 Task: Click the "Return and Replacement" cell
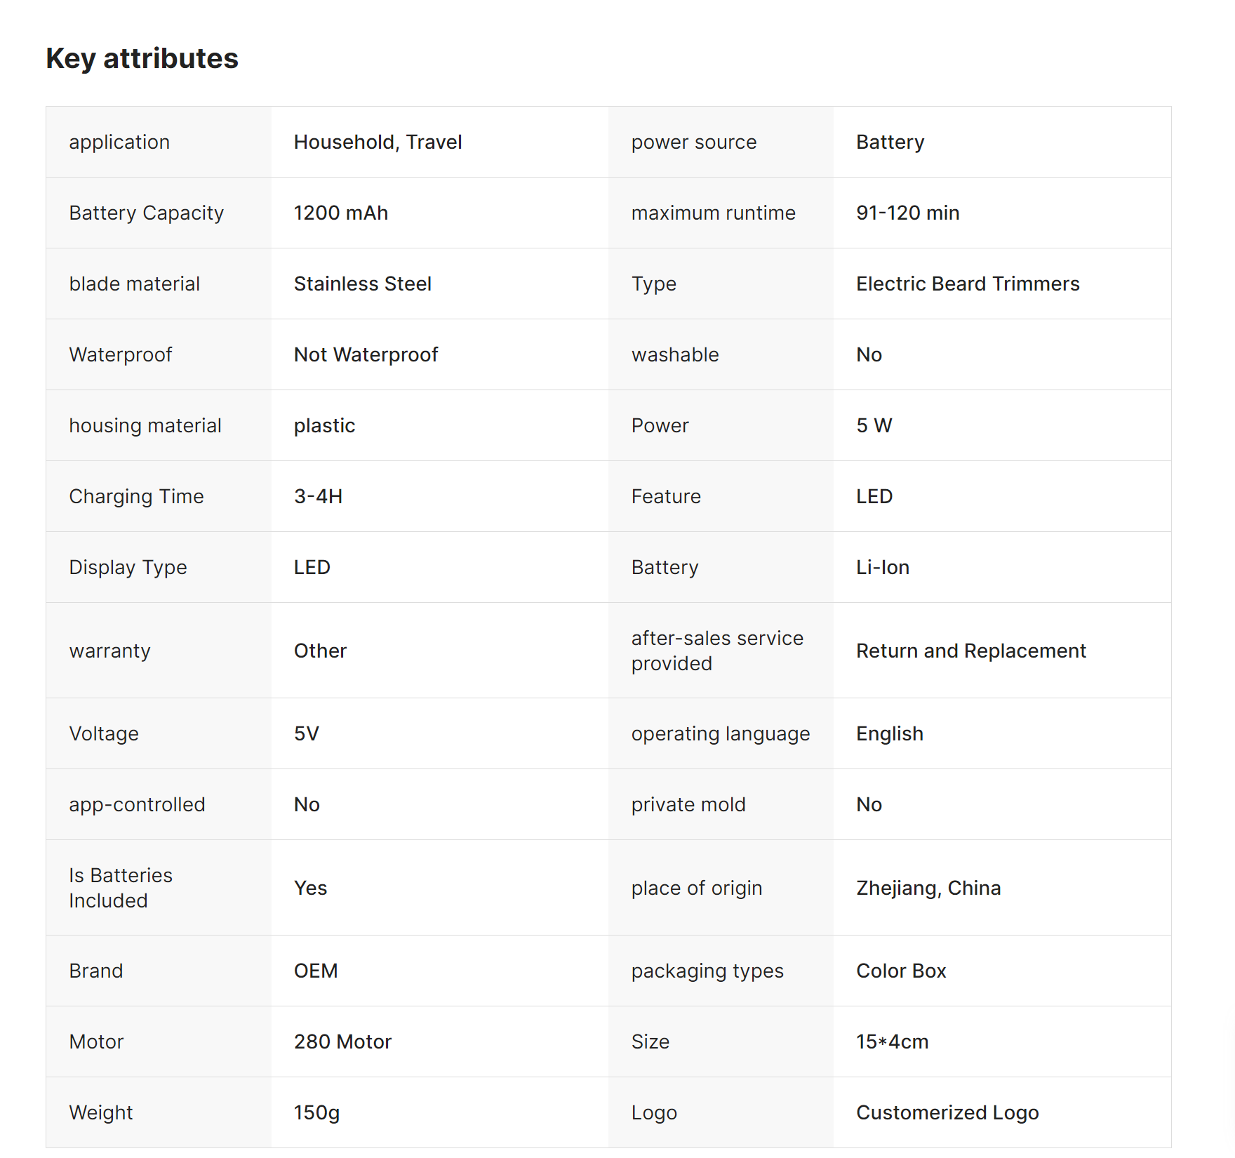tap(970, 651)
